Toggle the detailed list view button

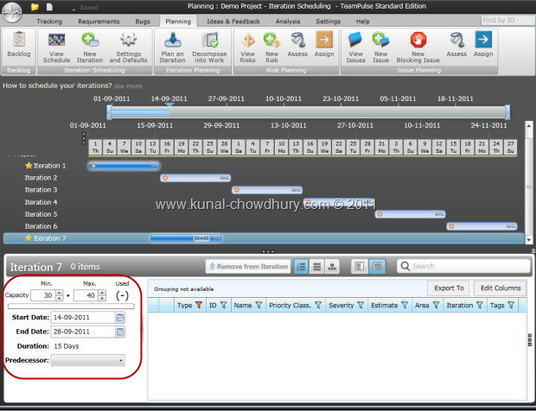point(301,266)
